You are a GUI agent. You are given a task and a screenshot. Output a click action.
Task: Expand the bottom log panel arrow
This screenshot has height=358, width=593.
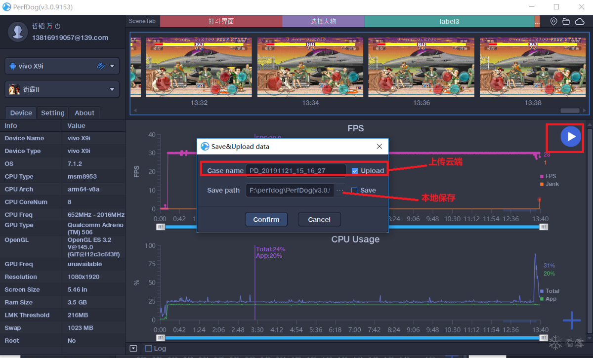(x=133, y=348)
